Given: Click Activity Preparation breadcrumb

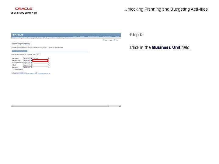Looking at the screenshot, I should [x=49, y=38].
